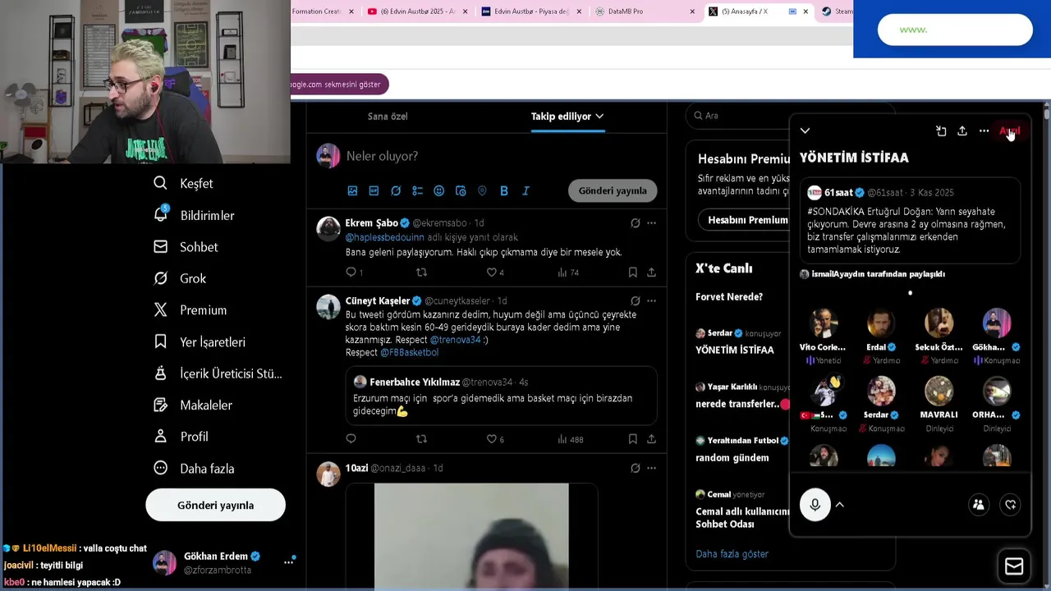Viewport: 1051px width, 591px height.
Task: Like Cüneyt Kaşeler's post
Action: click(492, 439)
